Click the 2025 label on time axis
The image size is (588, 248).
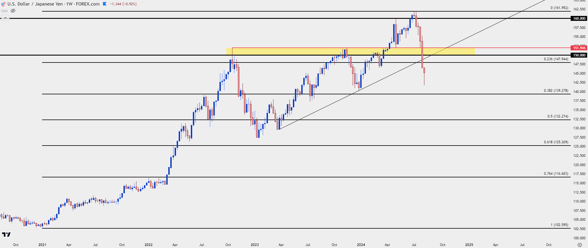pyautogui.click(x=469, y=245)
